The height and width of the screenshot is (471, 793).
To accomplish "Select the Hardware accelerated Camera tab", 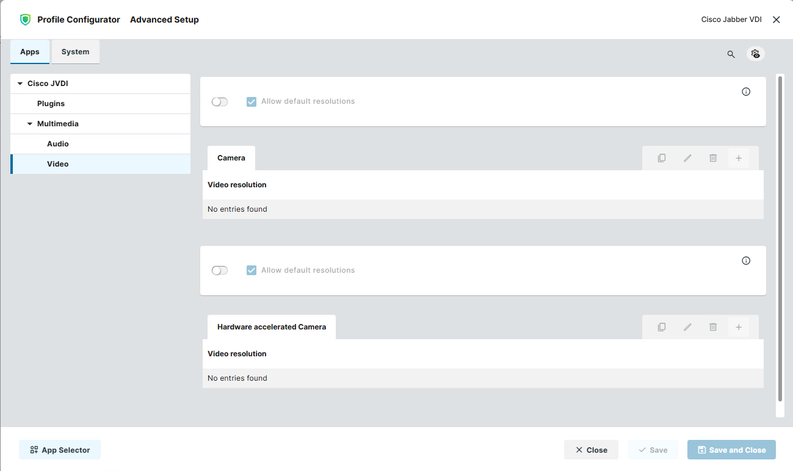I will click(x=272, y=327).
